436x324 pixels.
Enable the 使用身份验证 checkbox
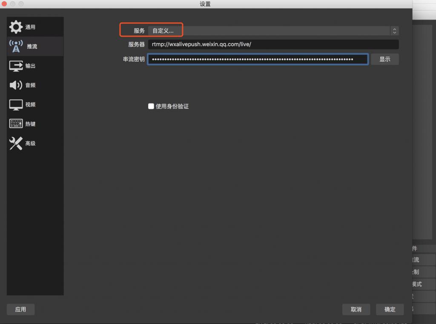point(151,106)
